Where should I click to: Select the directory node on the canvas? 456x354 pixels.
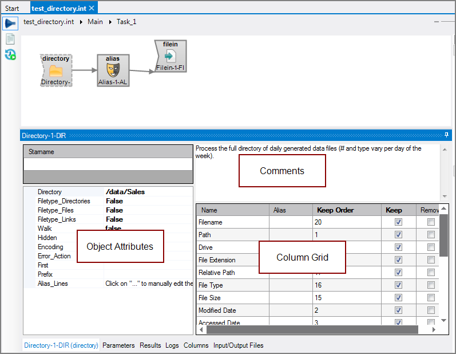click(55, 70)
